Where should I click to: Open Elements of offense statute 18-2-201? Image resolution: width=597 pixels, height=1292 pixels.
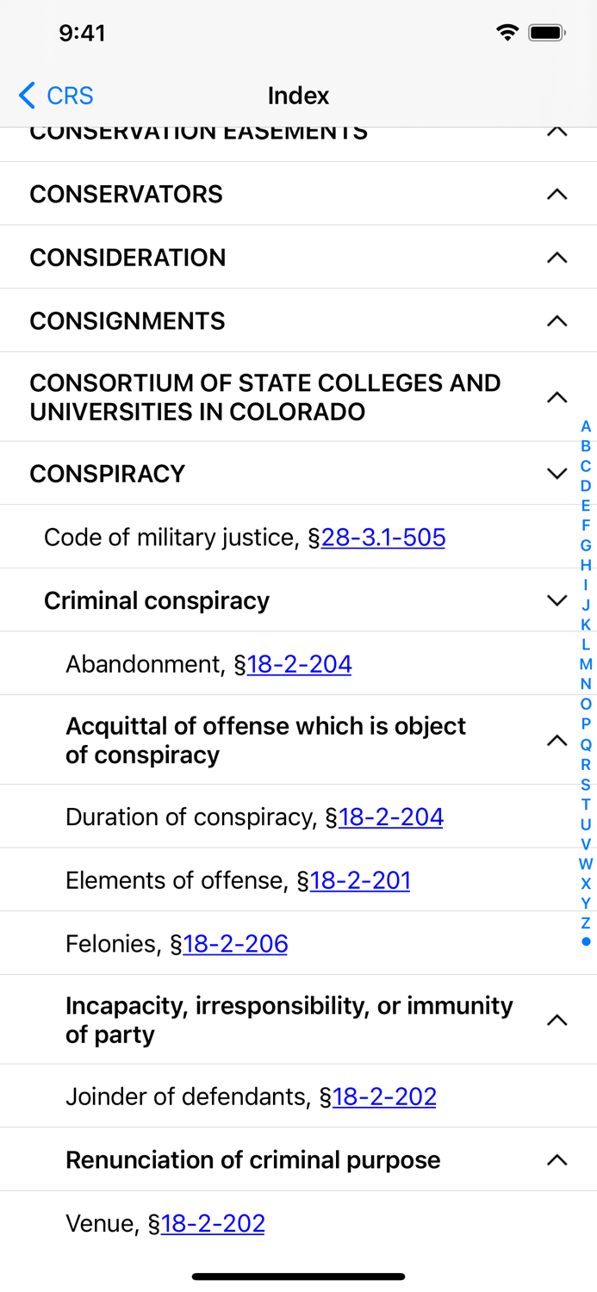click(x=358, y=880)
